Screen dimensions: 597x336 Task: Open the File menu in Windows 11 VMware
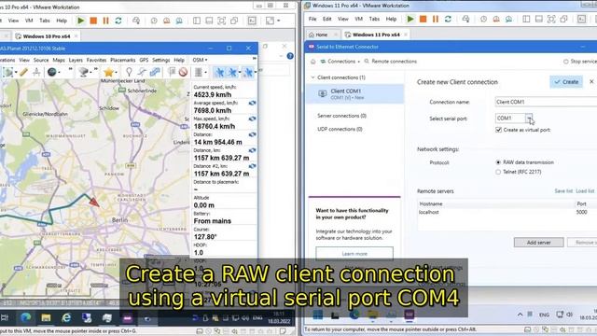[312, 19]
